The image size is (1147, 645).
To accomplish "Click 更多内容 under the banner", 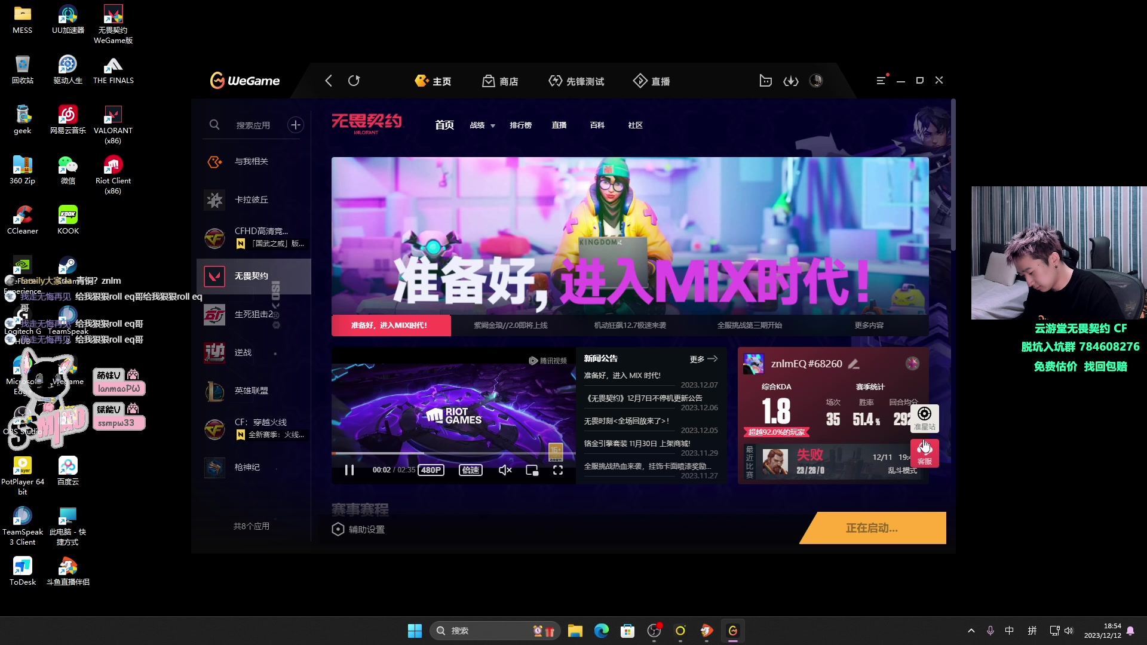I will pos(869,325).
